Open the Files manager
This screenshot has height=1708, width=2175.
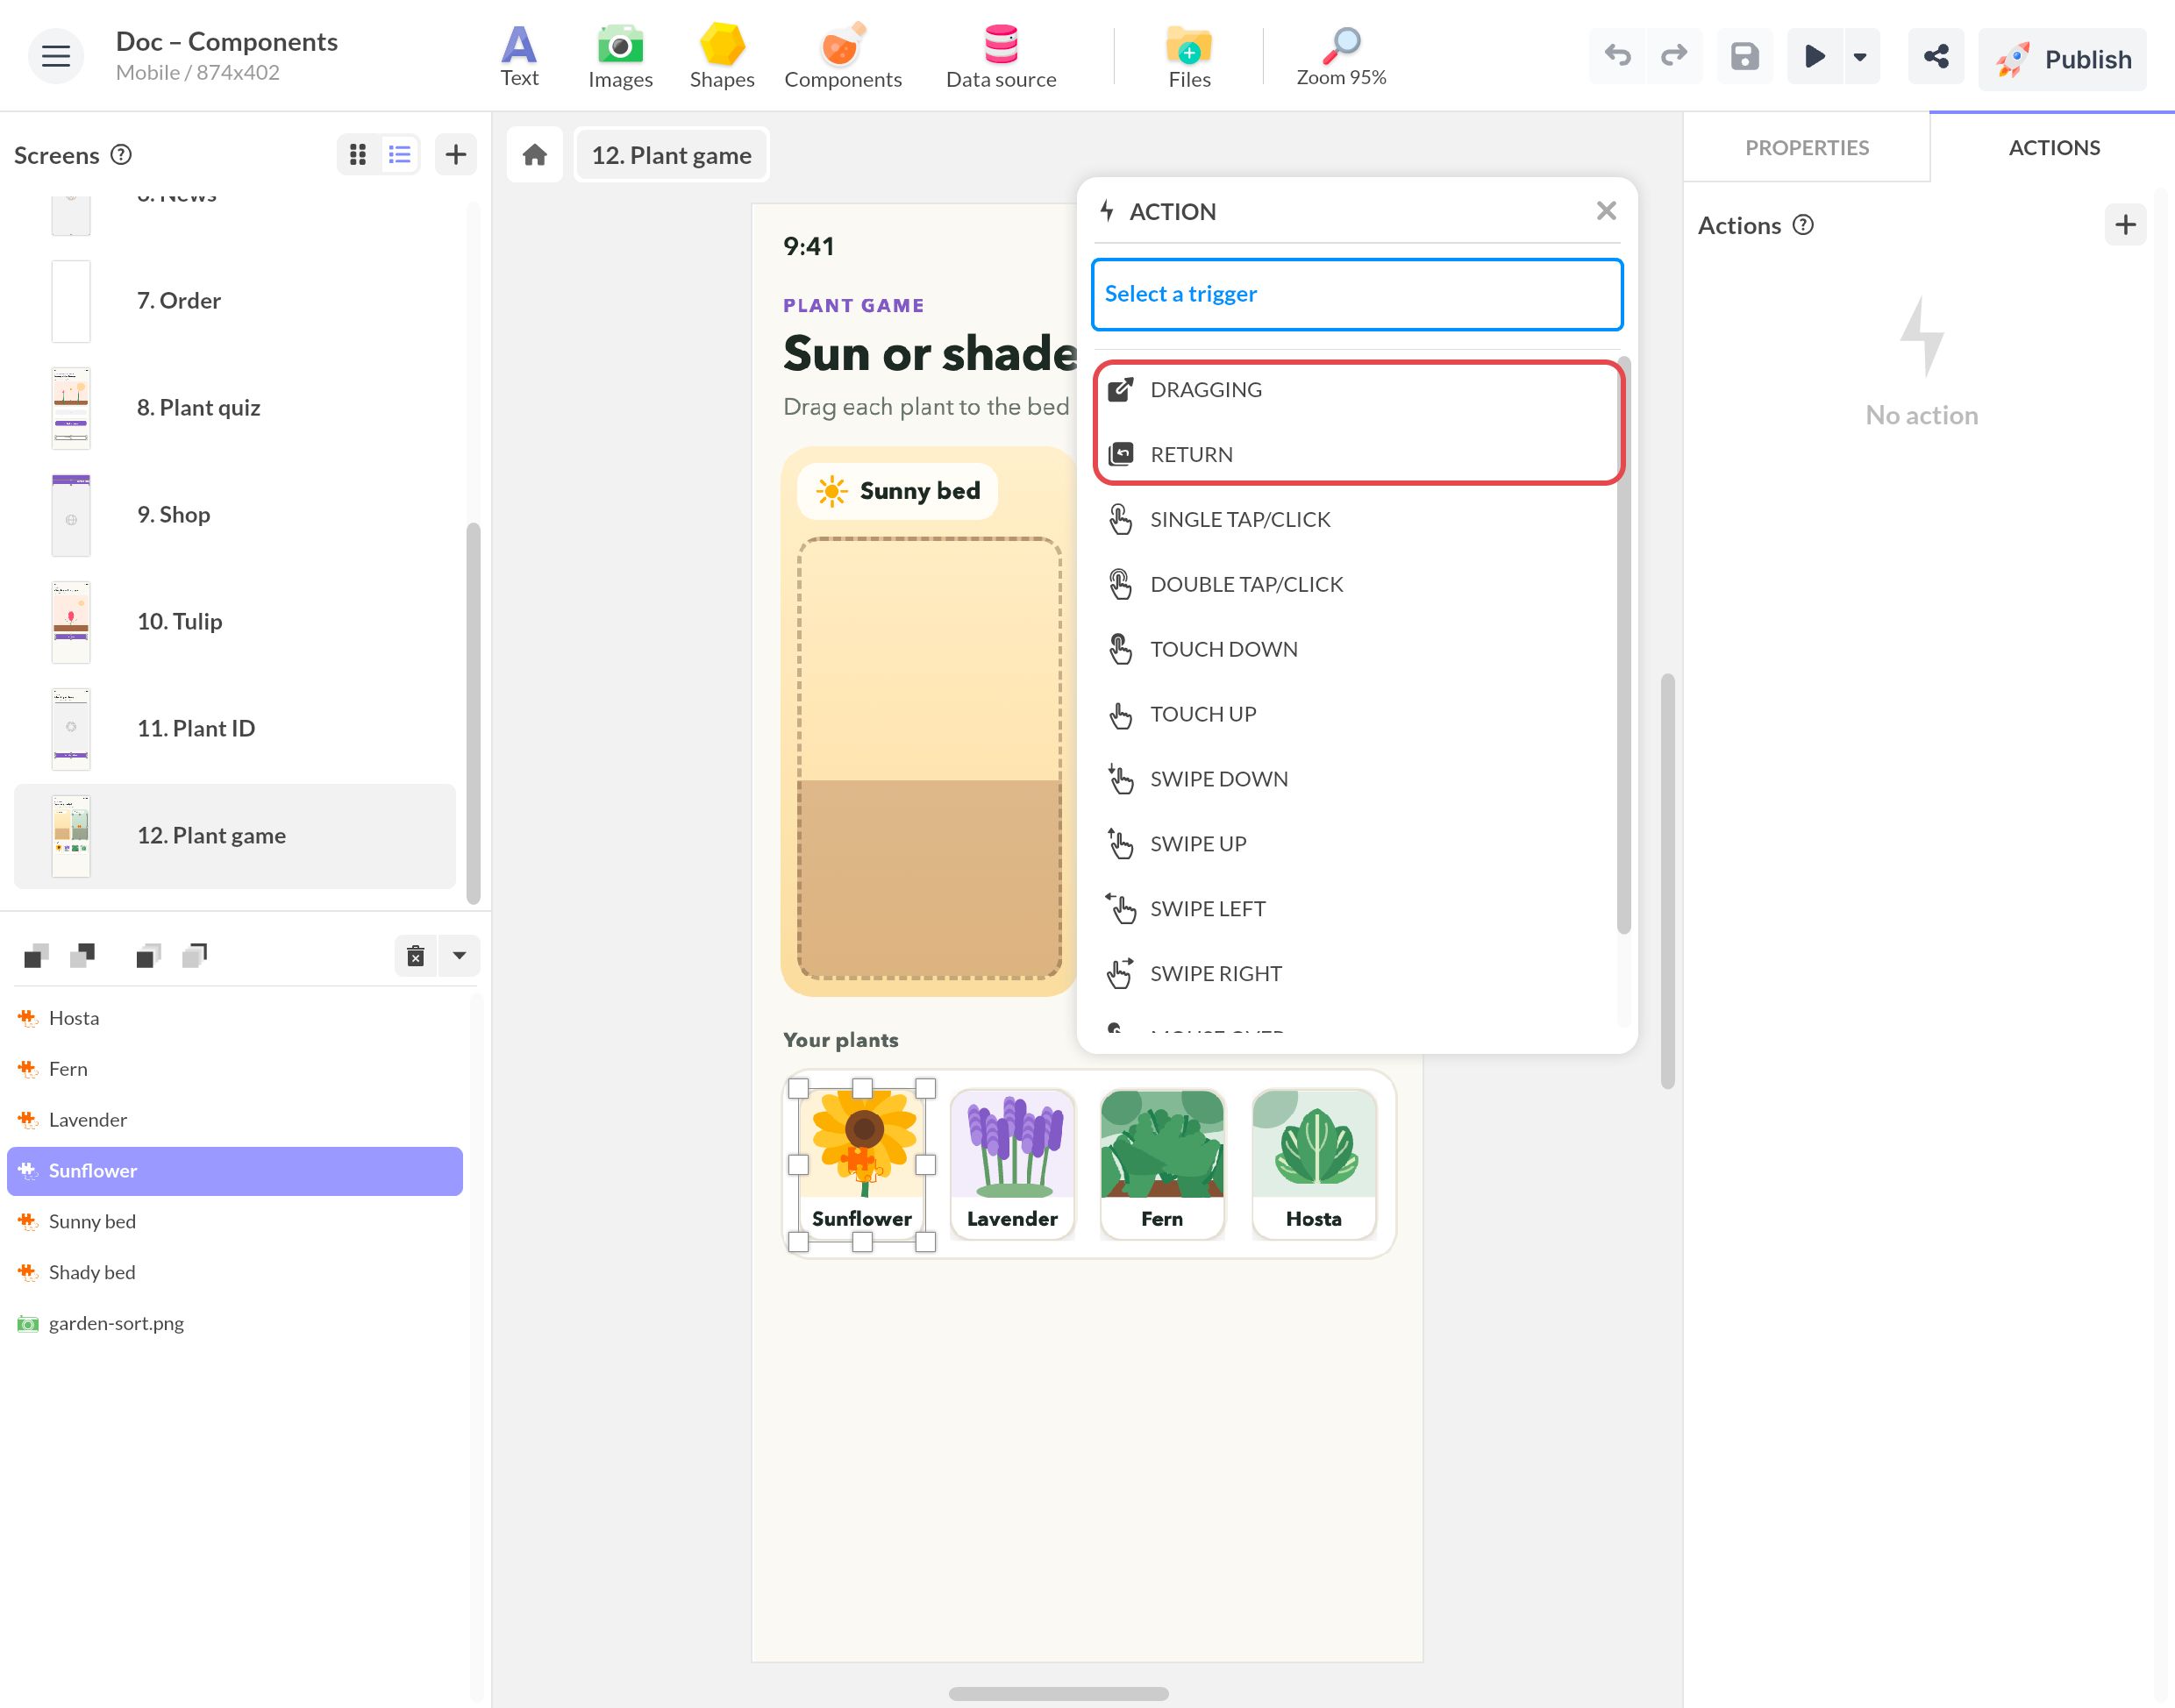(x=1189, y=56)
